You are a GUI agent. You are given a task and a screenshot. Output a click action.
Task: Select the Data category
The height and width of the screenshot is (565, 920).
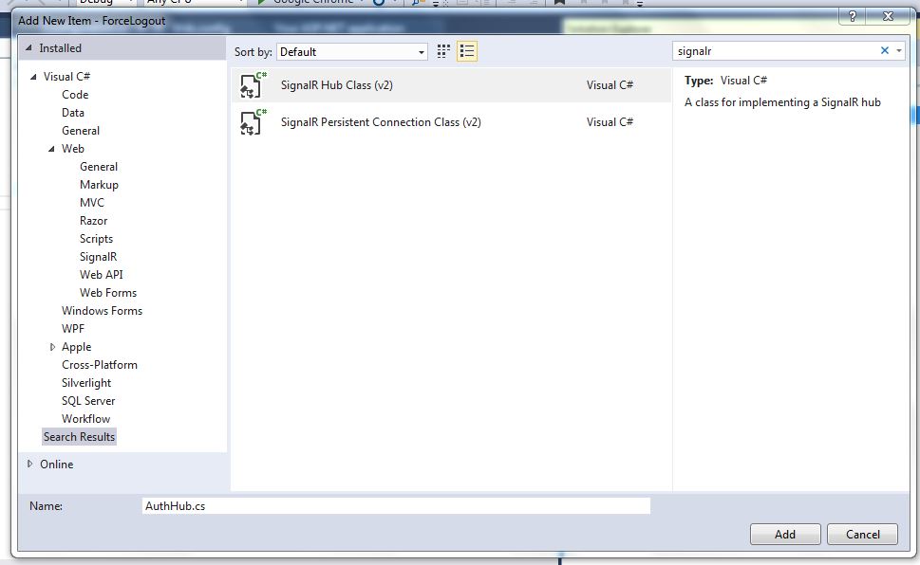tap(73, 113)
